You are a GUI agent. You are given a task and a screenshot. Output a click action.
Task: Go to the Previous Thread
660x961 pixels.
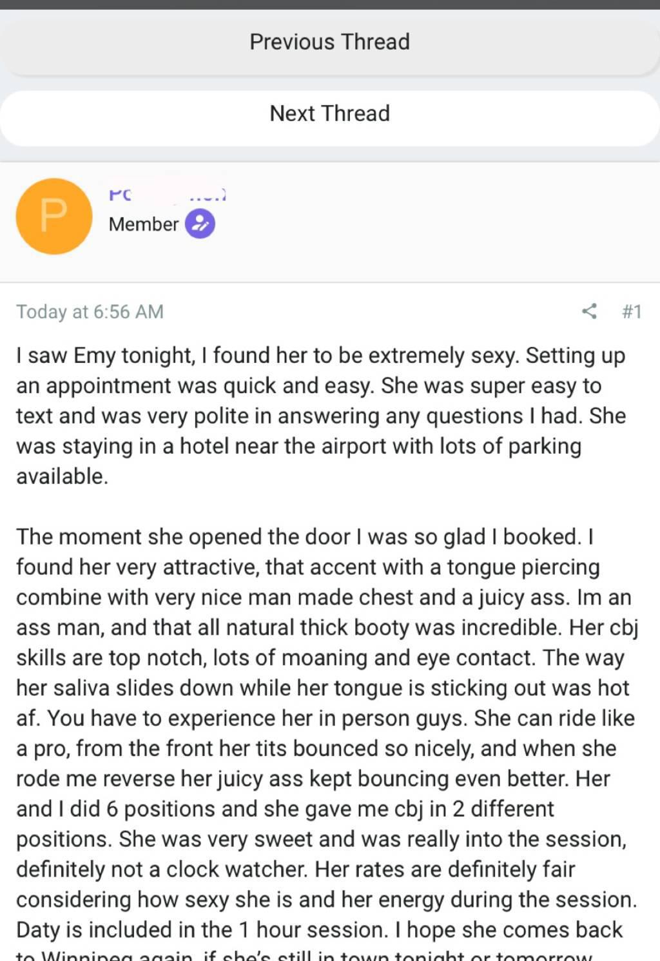pos(329,42)
